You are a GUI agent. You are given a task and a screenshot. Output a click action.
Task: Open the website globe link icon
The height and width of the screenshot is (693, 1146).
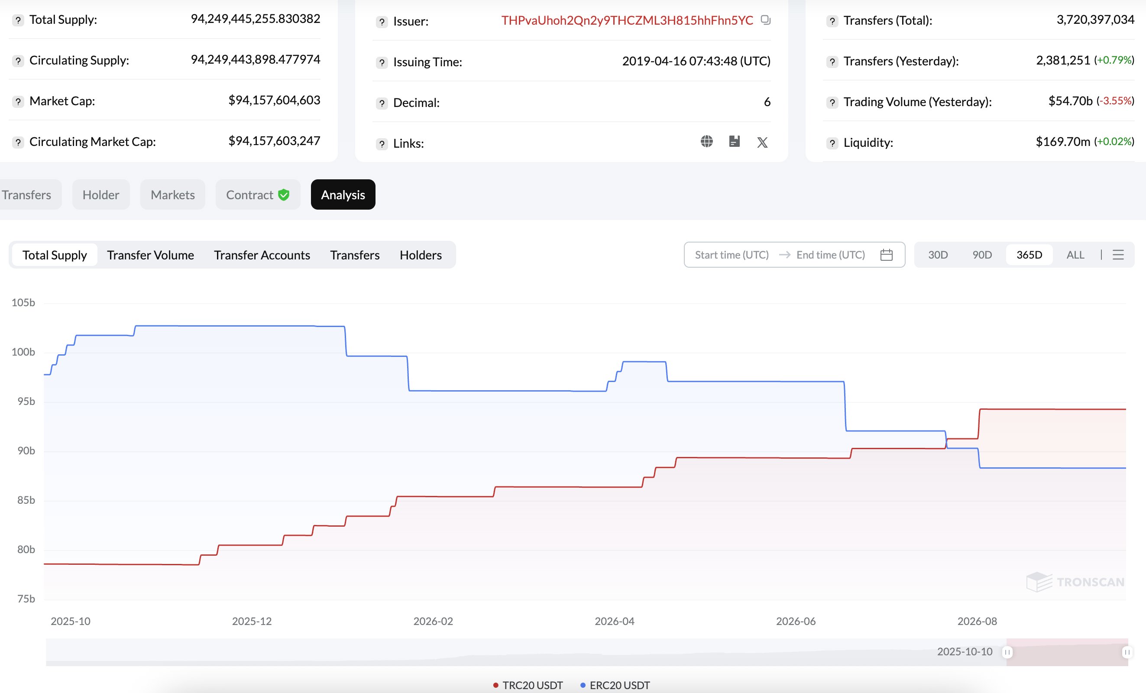(x=706, y=141)
